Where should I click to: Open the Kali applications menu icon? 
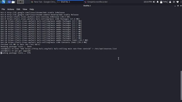3,2
